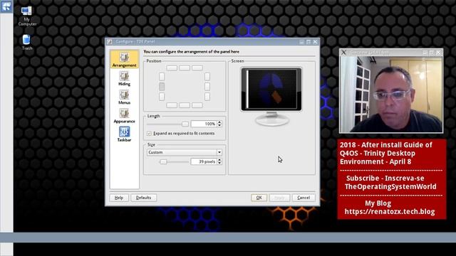
Task: Click the X icon on webcam window title
Action: pos(343,53)
